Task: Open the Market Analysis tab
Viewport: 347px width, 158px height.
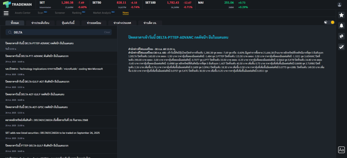Action: pos(102,13)
